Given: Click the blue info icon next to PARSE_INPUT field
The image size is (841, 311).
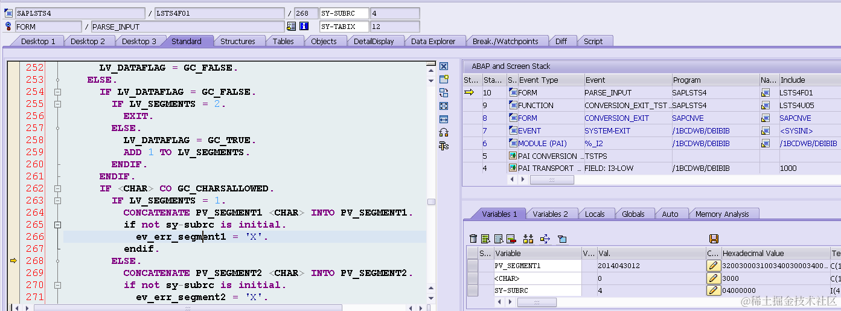Looking at the screenshot, I should point(304,26).
